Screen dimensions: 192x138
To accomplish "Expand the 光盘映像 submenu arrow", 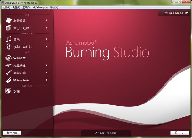I will [47, 65].
